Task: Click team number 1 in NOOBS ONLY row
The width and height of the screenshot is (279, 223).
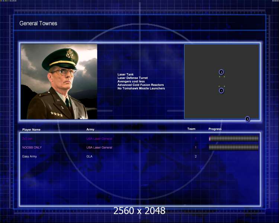Action: point(196,148)
